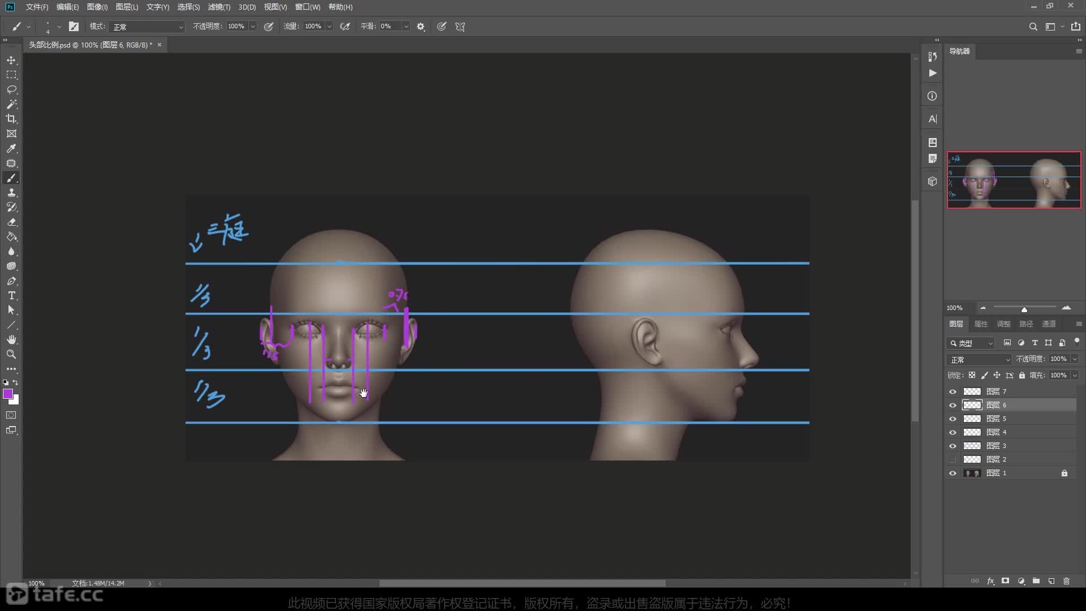Screen dimensions: 1086x611
Task: Open the layer 填充 dropdown arrow
Action: point(1075,375)
